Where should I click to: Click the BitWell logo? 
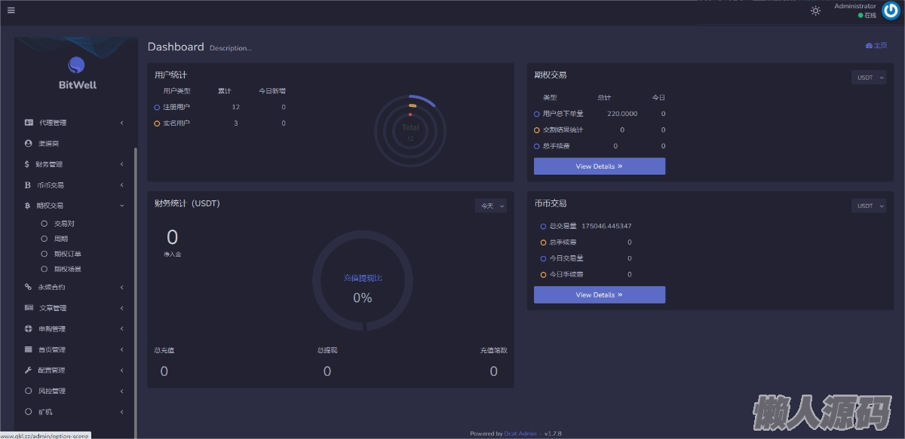[77, 74]
